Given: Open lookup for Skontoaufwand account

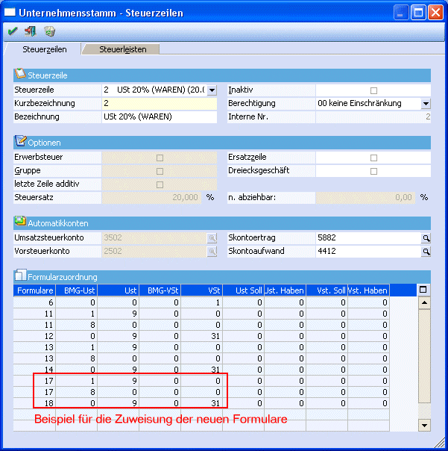Looking at the screenshot, I should pos(426,252).
